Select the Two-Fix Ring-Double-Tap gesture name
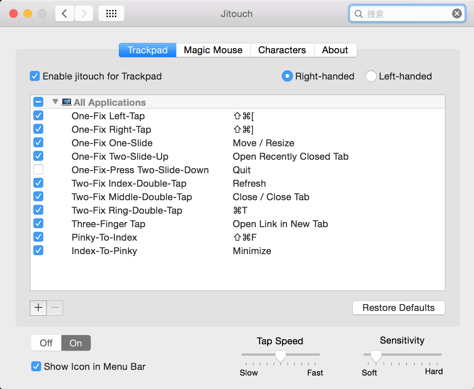474x389 pixels. tap(127, 210)
